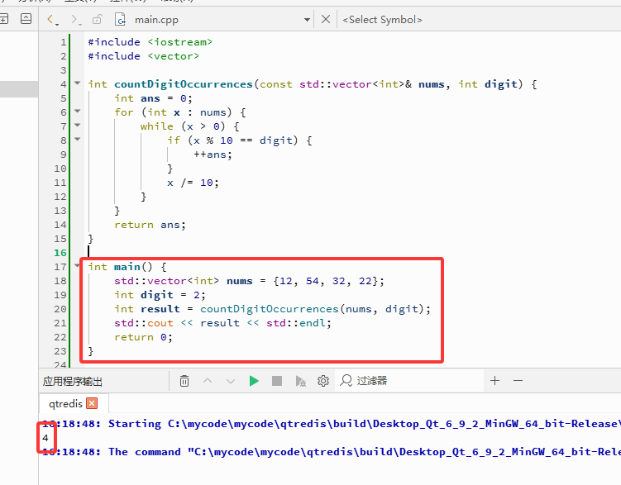The width and height of the screenshot is (621, 485).
Task: Stop the running program
Action: [277, 381]
